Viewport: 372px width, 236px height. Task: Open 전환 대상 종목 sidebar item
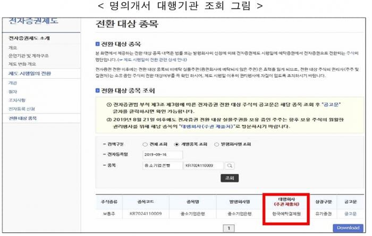pyautogui.click(x=22, y=118)
